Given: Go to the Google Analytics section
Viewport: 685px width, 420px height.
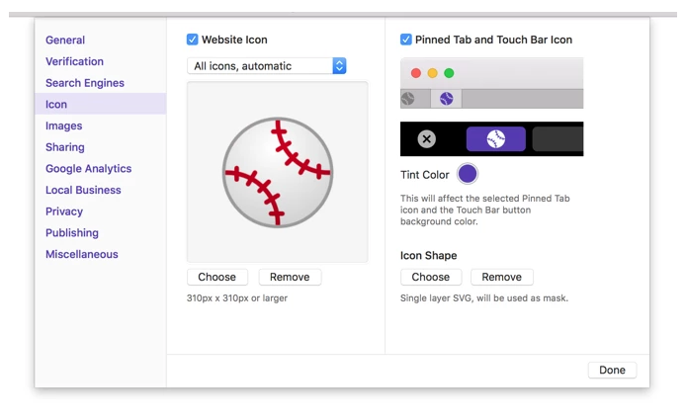Looking at the screenshot, I should [88, 169].
